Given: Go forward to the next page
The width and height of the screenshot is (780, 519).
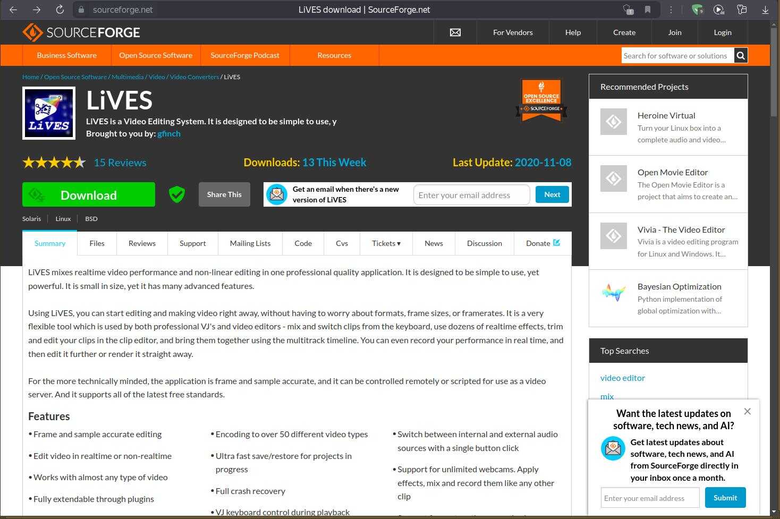Looking at the screenshot, I should click(36, 10).
